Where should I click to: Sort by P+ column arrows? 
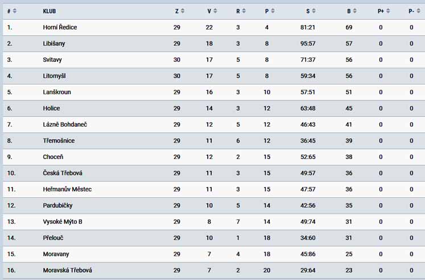[388, 11]
